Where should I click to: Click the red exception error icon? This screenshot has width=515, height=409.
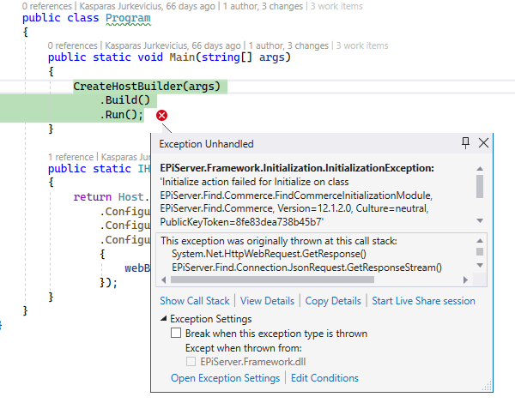point(161,116)
